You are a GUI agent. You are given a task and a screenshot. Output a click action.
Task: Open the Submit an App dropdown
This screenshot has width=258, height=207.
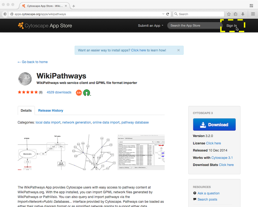pyautogui.click(x=151, y=25)
